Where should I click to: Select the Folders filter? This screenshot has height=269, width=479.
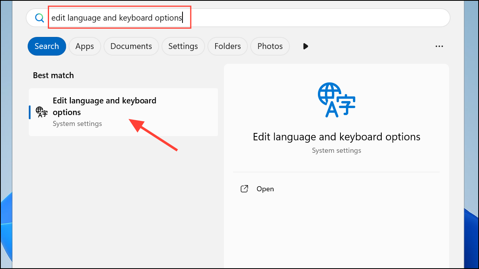227,46
